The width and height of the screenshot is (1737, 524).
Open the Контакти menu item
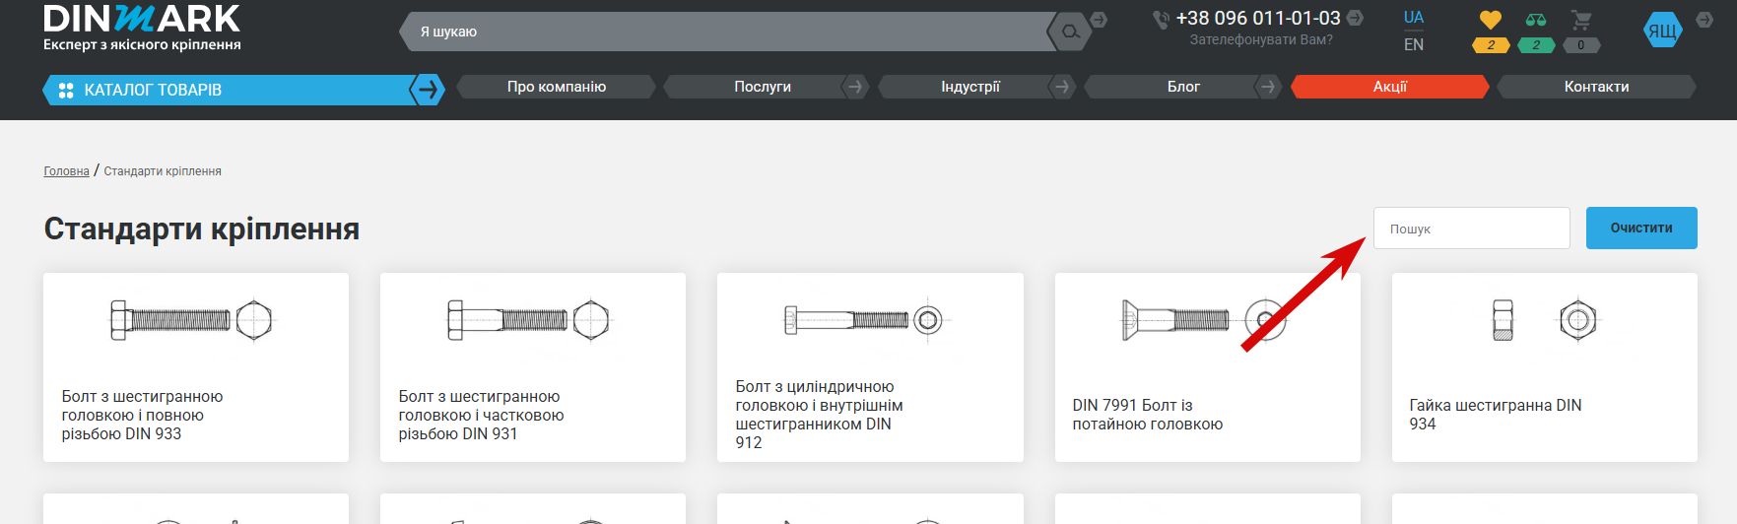[1596, 87]
